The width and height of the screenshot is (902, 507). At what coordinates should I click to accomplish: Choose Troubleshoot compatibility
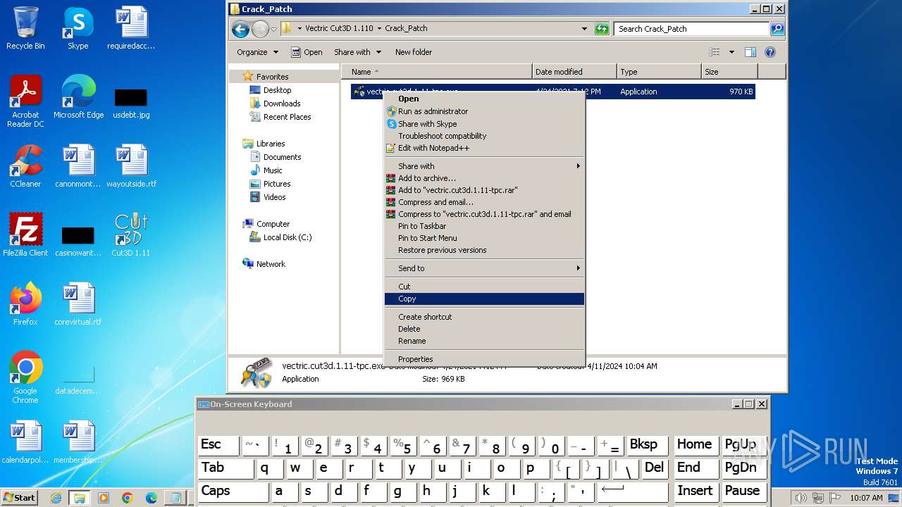484,136
